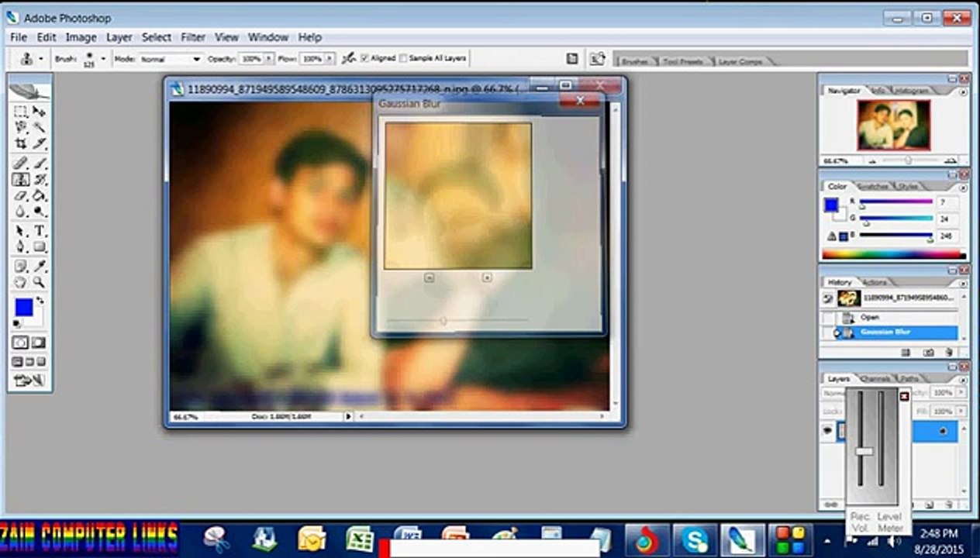Set history brush source beside Open step

(828, 318)
